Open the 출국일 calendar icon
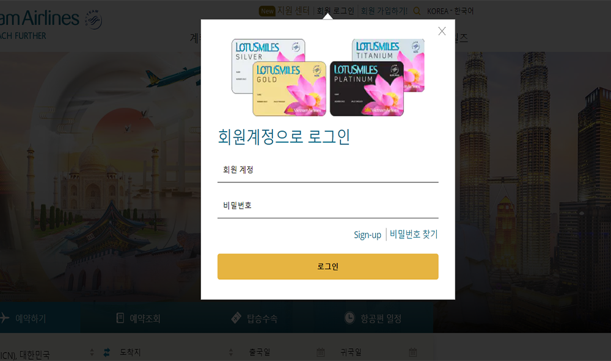The width and height of the screenshot is (611, 361). (x=320, y=352)
